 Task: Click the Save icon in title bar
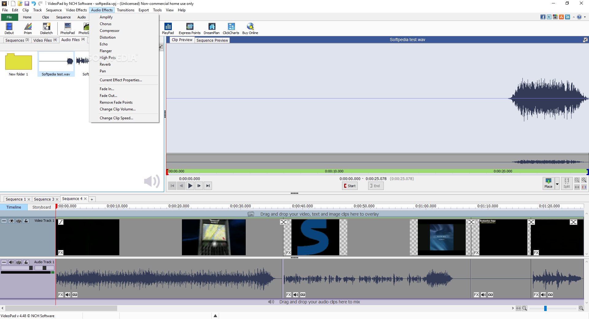[x=27, y=3]
